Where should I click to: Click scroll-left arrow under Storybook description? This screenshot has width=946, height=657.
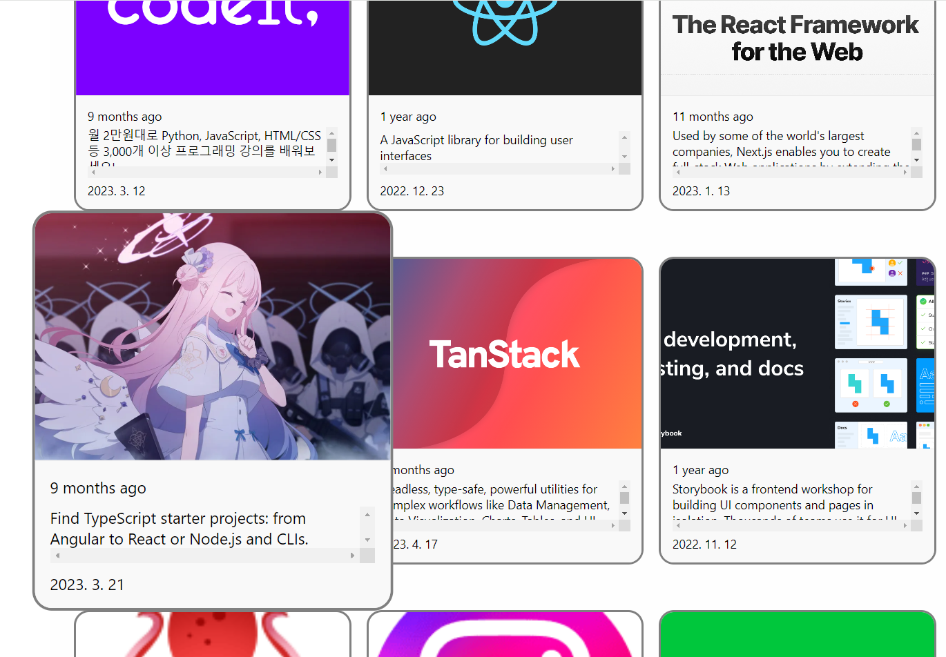[678, 525]
